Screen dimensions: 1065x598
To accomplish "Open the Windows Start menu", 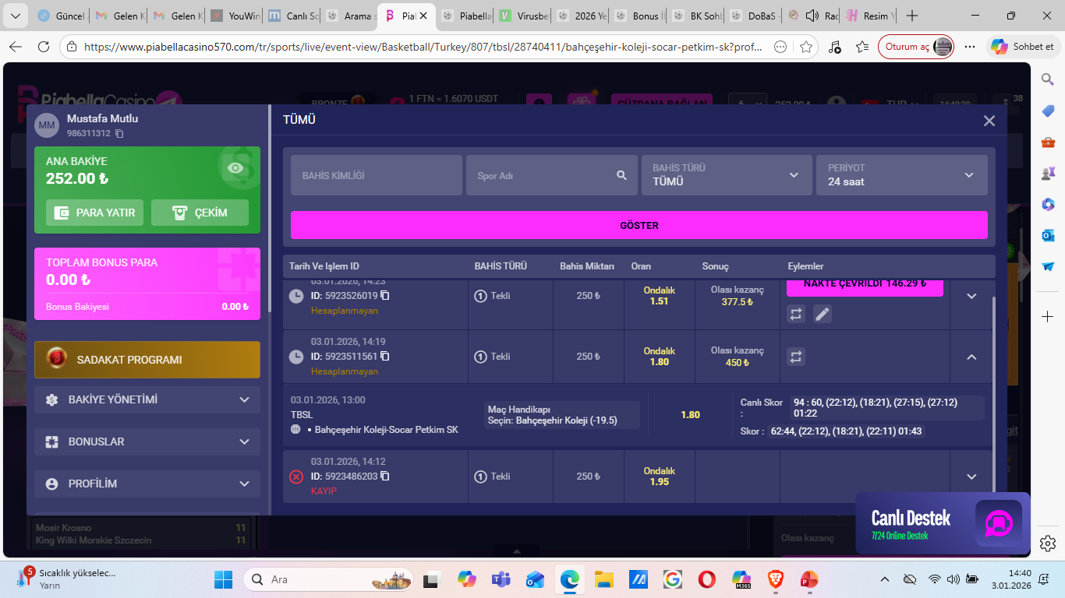I will pyautogui.click(x=224, y=579).
